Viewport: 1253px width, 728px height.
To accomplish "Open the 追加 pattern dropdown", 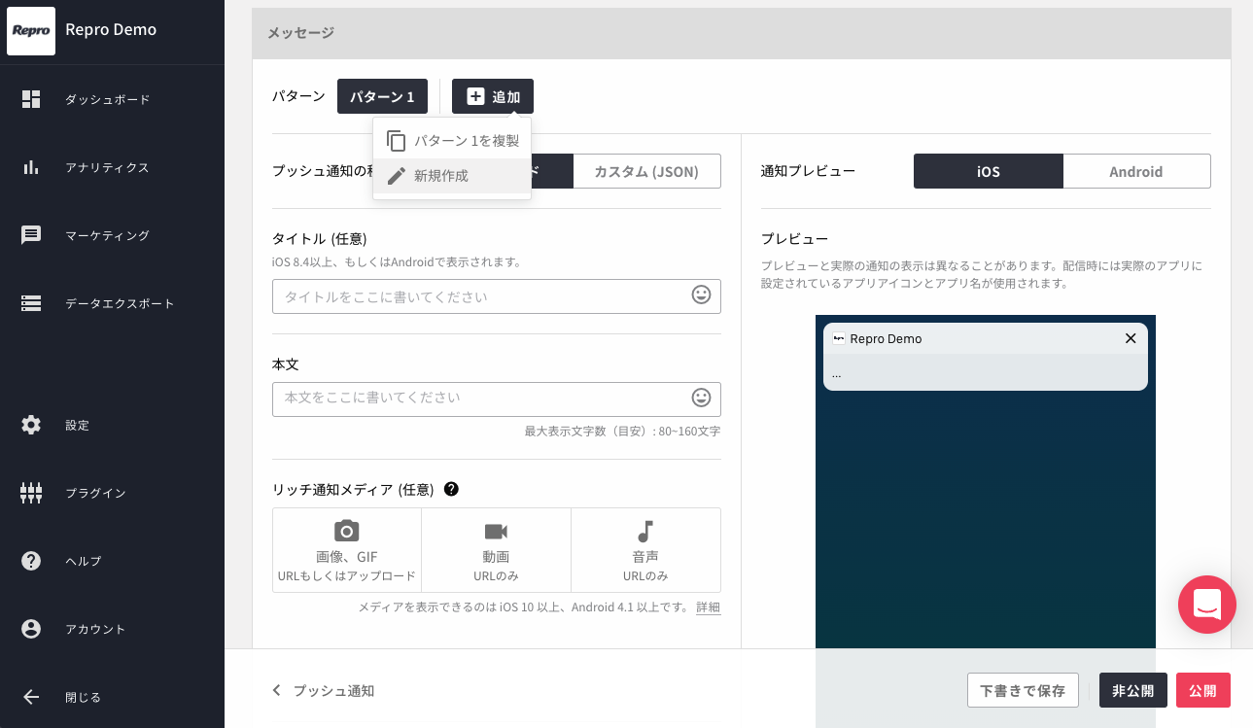I will (493, 96).
